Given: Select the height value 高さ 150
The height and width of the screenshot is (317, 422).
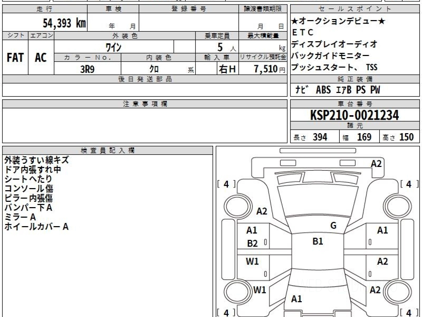Looking at the screenshot, I should (x=398, y=137).
